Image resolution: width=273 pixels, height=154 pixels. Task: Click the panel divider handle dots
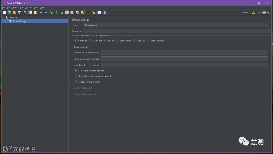point(69,84)
